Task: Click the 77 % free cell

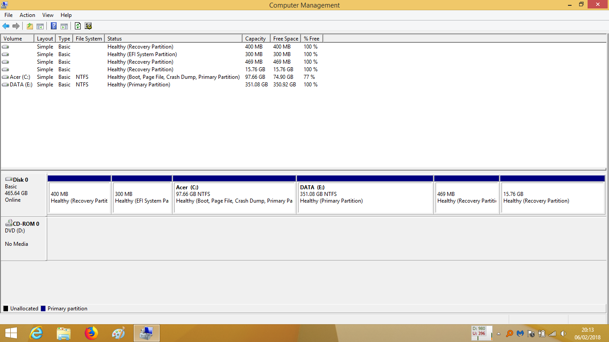Action: click(309, 77)
